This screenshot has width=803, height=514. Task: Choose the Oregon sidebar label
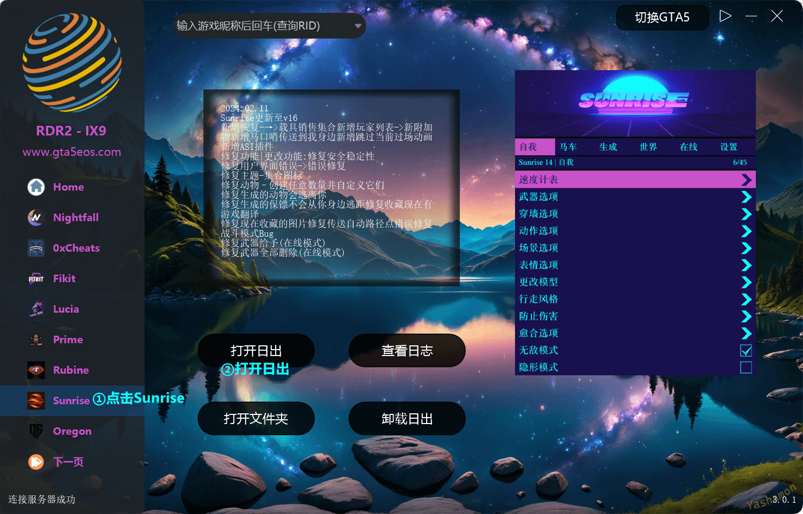pos(72,432)
